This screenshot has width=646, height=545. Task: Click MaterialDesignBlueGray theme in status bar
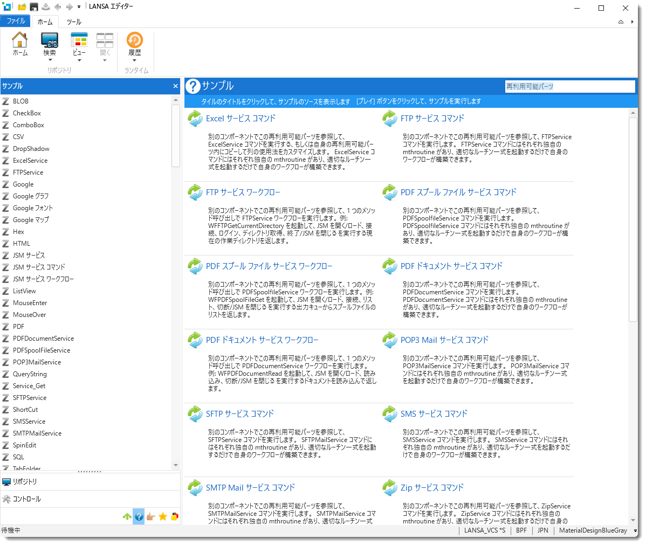pyautogui.click(x=593, y=530)
